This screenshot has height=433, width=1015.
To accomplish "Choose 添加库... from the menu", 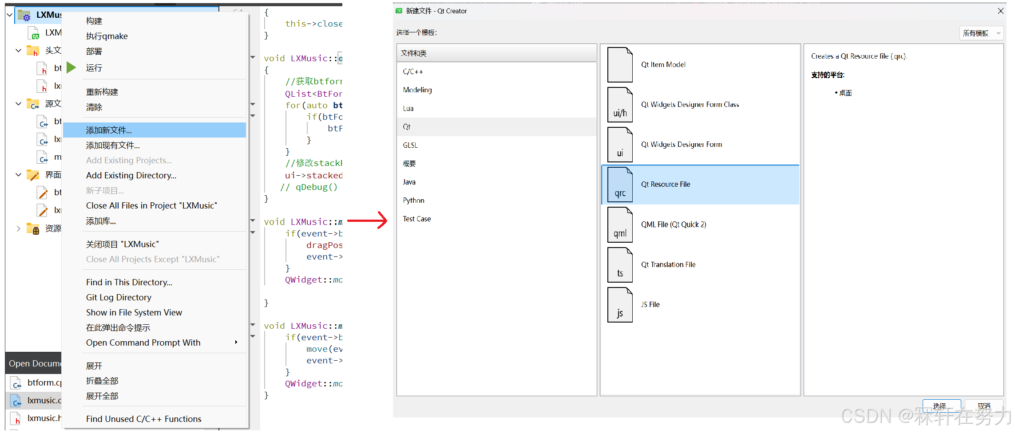I will pyautogui.click(x=101, y=221).
